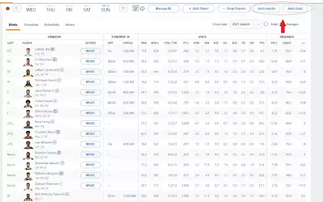Viewport: 323px width, 202px height.
Task: Open Malcolm Brogdon player name link
Action: point(47,173)
